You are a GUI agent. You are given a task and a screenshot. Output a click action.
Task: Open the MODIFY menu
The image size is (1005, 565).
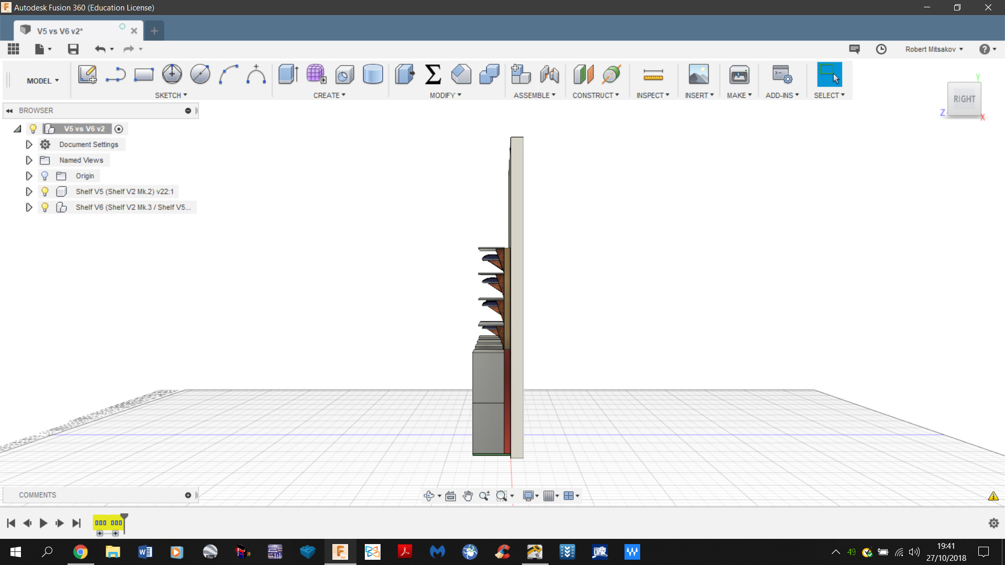(x=445, y=95)
